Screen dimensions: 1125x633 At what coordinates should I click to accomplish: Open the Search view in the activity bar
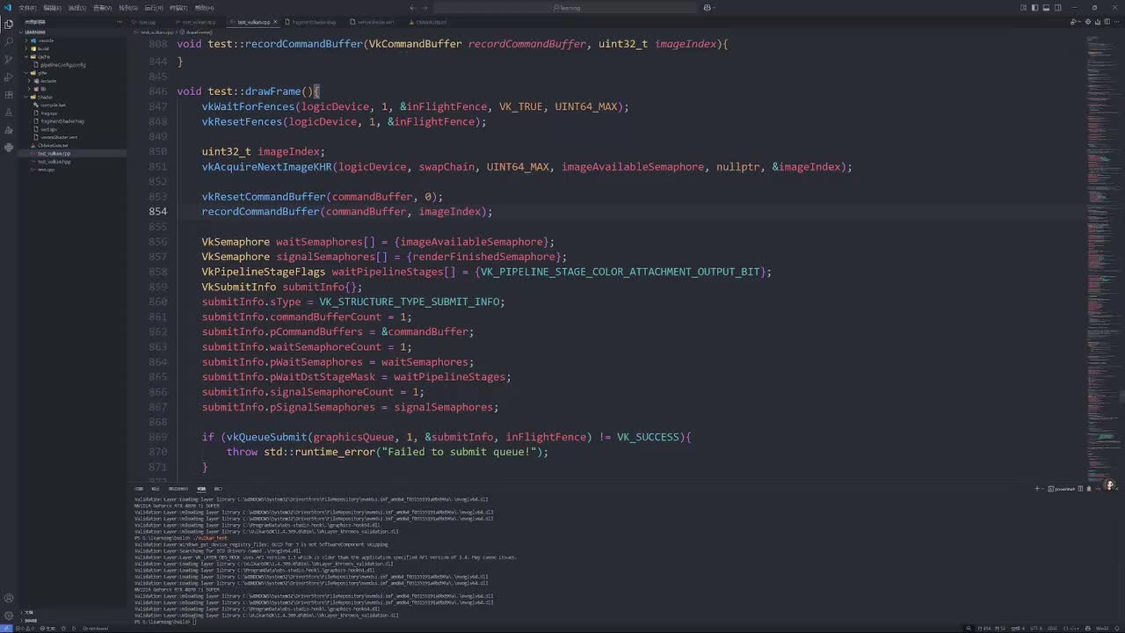[x=9, y=41]
